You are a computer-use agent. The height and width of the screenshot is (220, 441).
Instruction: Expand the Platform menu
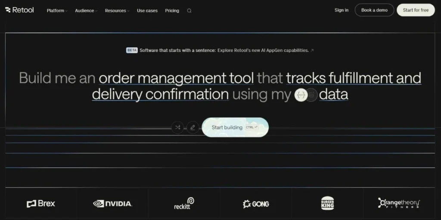point(57,11)
